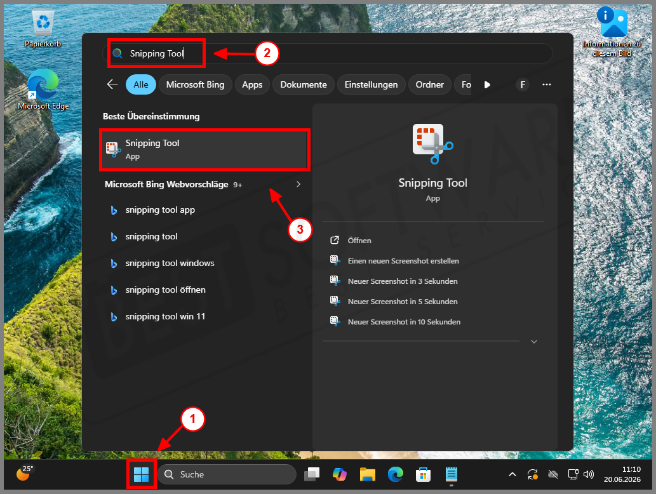Open Microsoft Store from taskbar
Image resolution: width=656 pixels, height=494 pixels.
point(423,474)
